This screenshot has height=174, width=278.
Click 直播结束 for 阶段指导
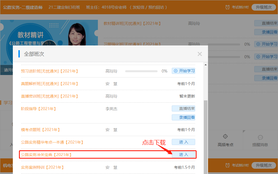coord(183,108)
